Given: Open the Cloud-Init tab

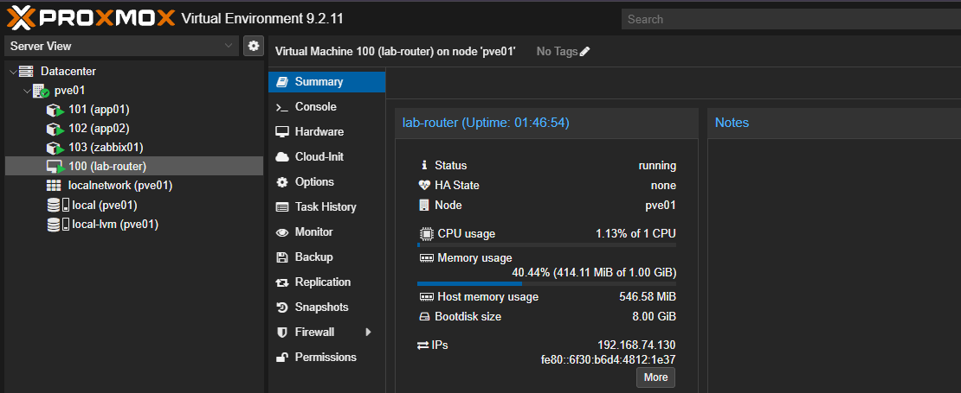Looking at the screenshot, I should (326, 157).
